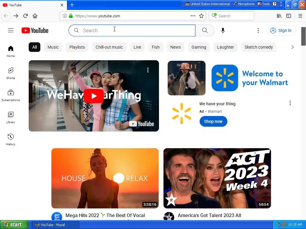
Task: Click the browser toolbar Search field
Action: point(232,16)
